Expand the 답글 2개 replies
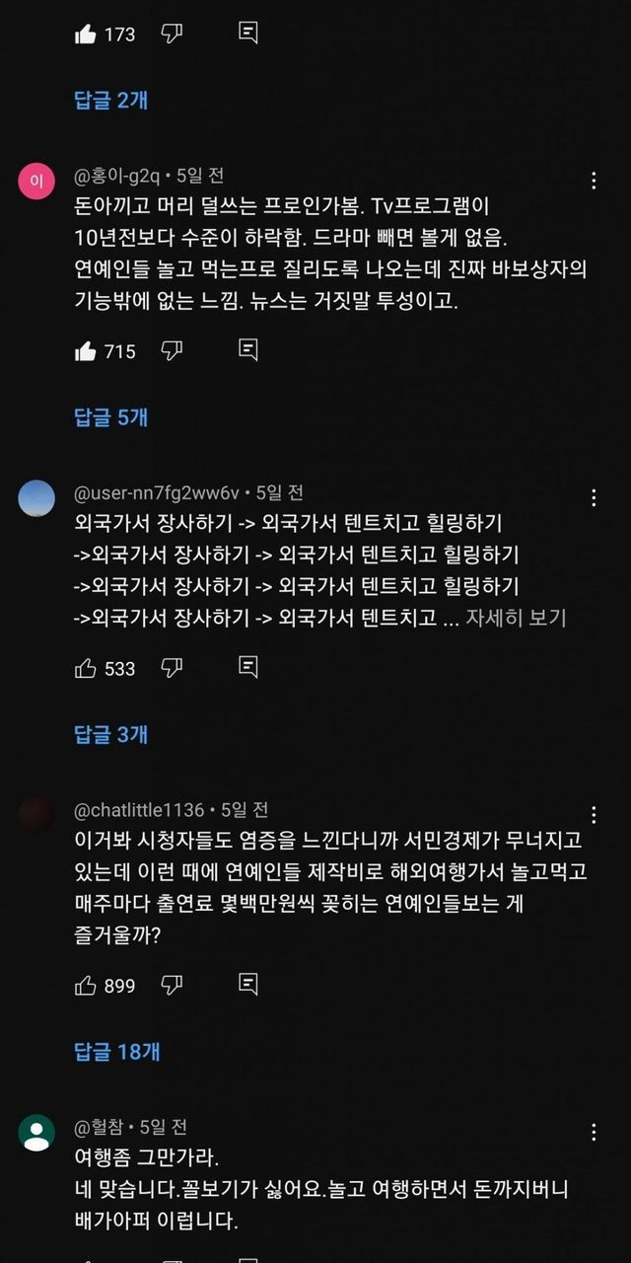 (x=111, y=100)
